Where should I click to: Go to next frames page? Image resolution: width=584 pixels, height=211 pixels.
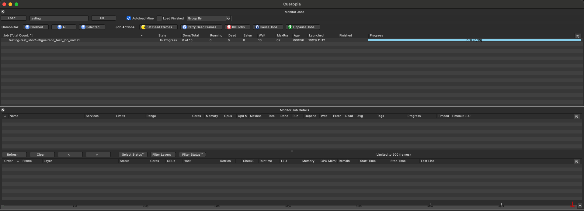[98, 154]
